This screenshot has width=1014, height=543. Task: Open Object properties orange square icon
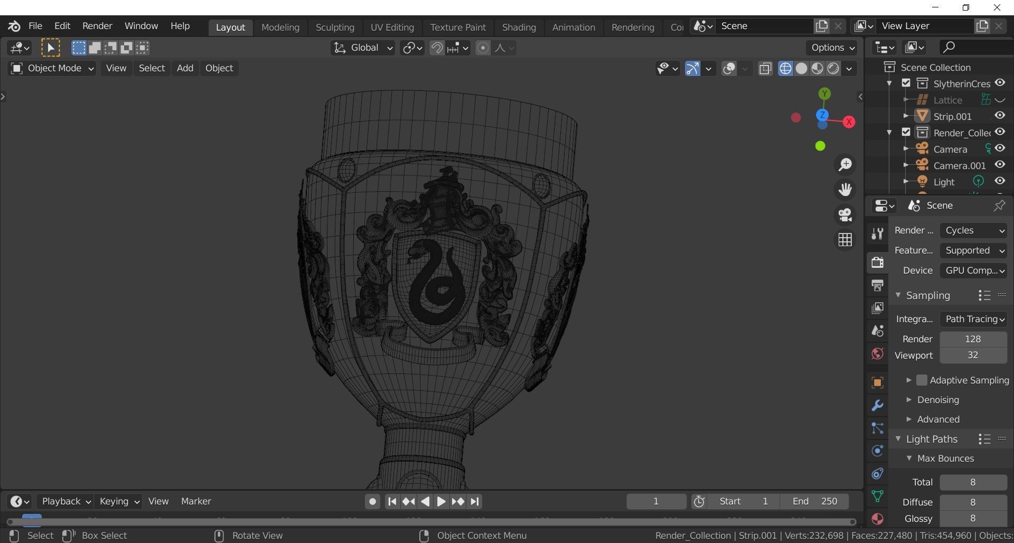877,383
